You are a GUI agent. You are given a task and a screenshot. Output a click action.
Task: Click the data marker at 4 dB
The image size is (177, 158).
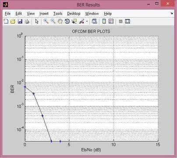(x=60, y=141)
